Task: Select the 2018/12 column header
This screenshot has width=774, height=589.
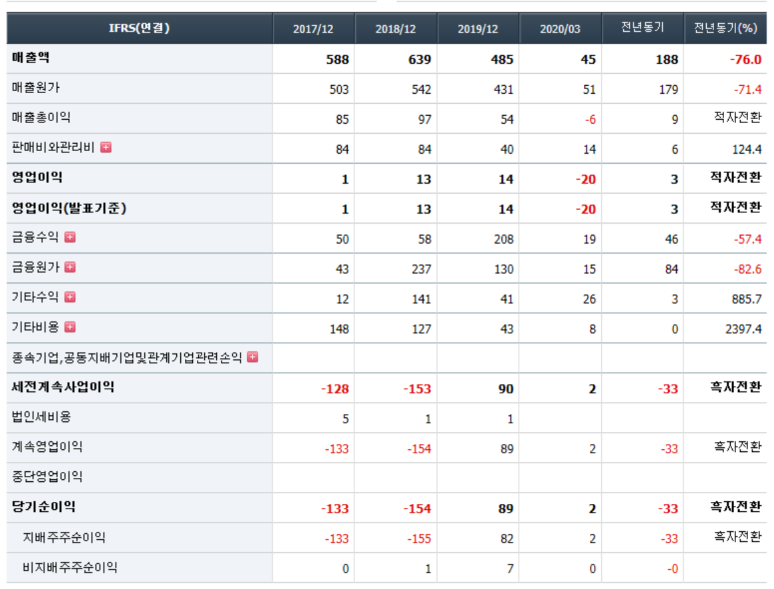Action: tap(396, 28)
